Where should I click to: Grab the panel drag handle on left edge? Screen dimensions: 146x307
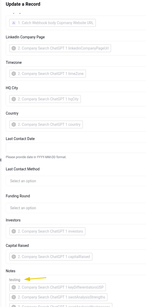tap(1, 160)
